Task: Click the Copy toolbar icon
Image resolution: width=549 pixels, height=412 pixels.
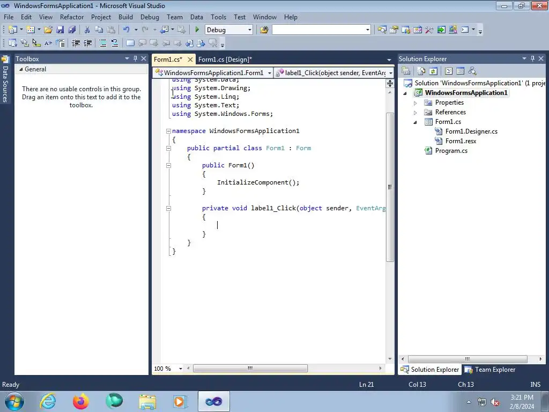Action: [99, 30]
